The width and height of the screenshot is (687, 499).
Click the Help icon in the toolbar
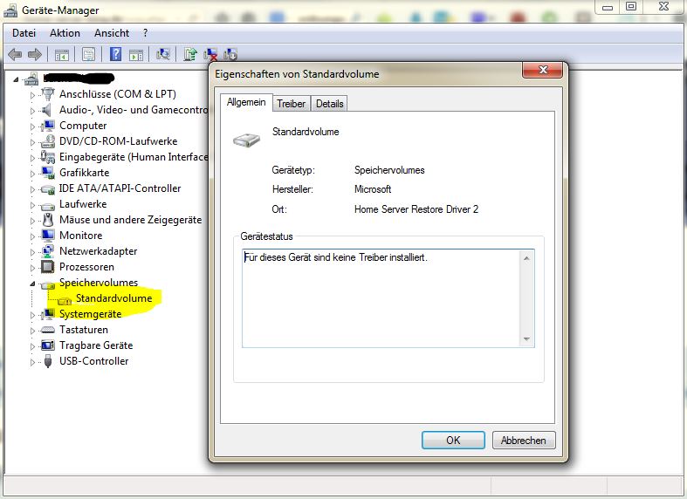tap(115, 54)
